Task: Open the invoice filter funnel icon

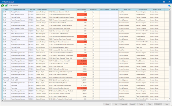Action: (x=6, y=6)
